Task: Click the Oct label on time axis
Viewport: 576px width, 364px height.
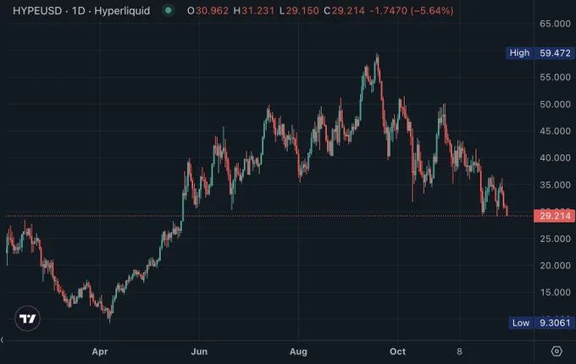Action: coord(397,351)
